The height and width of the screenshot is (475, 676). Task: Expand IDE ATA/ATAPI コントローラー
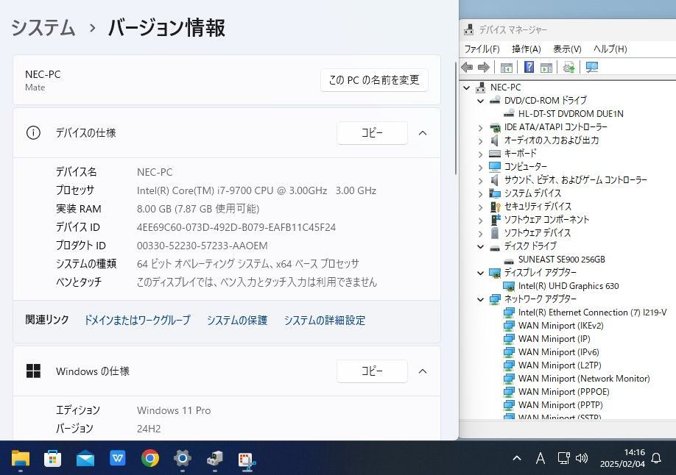481,127
